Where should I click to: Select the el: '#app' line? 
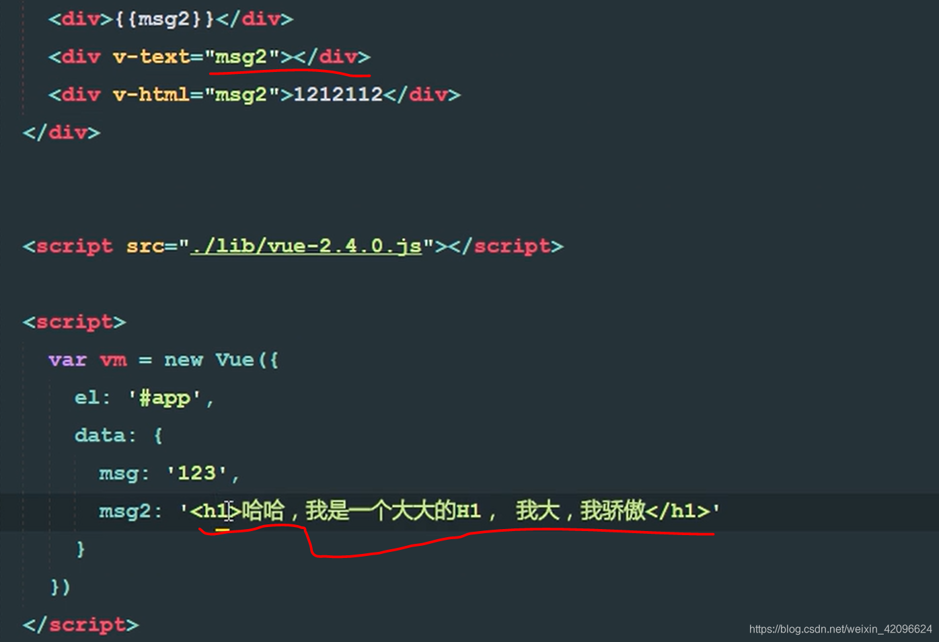point(144,398)
